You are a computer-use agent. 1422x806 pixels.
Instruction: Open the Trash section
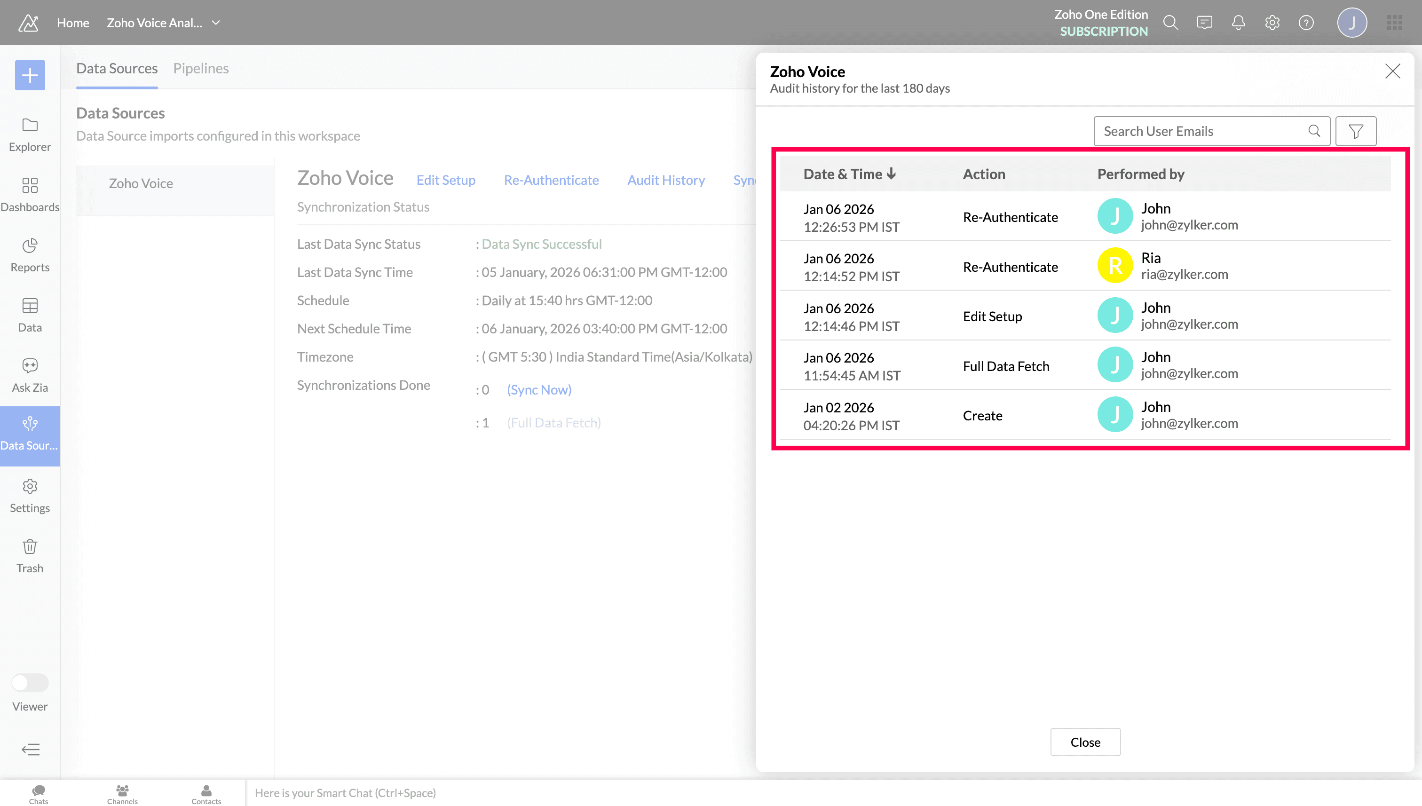click(30, 556)
